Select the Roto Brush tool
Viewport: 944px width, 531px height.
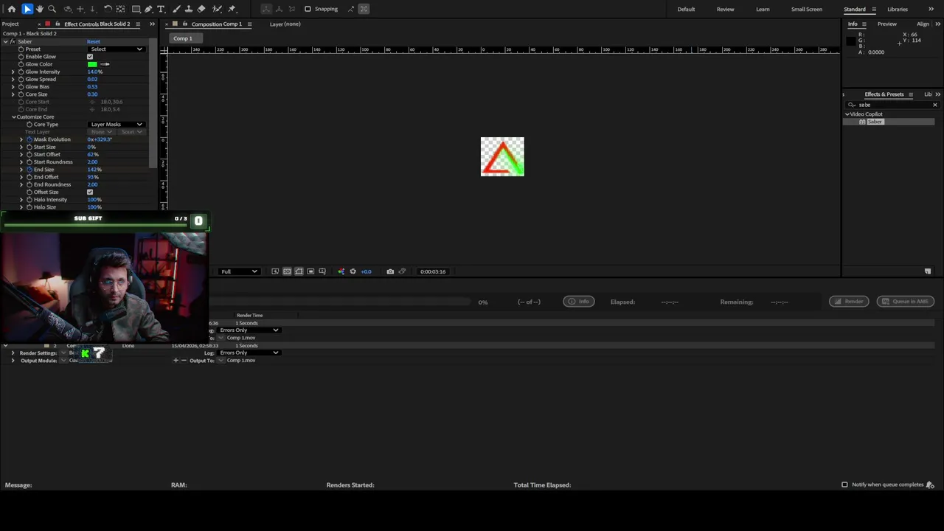(x=217, y=9)
